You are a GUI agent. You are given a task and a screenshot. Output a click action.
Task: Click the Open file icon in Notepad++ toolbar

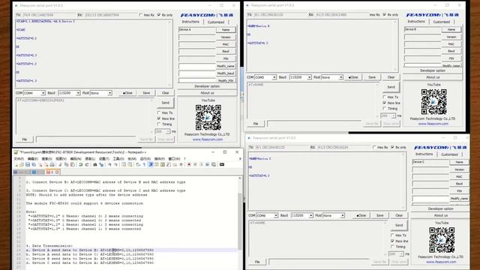click(21, 165)
